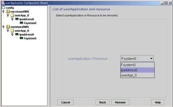The image size is (173, 107).
Task: Choose Ipaddress0 from the dropdown list
Action: click(x=137, y=70)
